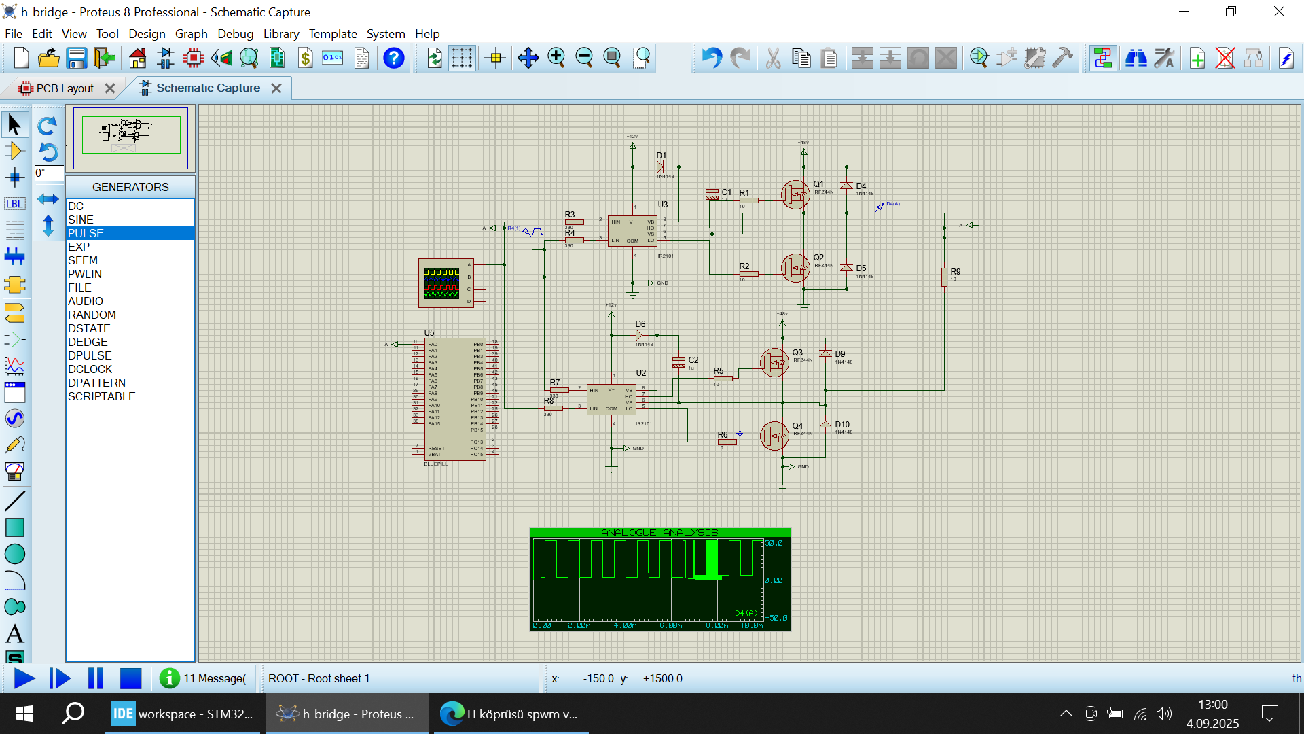Open the Debug menu
1304x734 pixels.
coord(235,34)
